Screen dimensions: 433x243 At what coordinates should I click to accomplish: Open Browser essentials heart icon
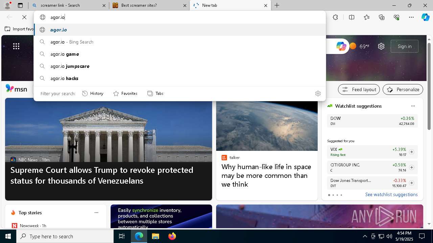(x=396, y=17)
